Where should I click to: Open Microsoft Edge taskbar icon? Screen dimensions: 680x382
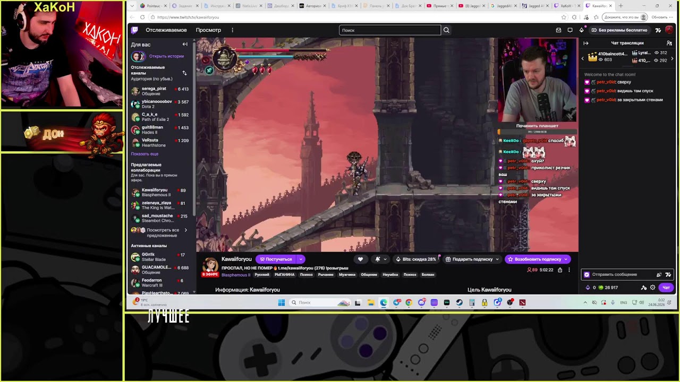[384, 302]
